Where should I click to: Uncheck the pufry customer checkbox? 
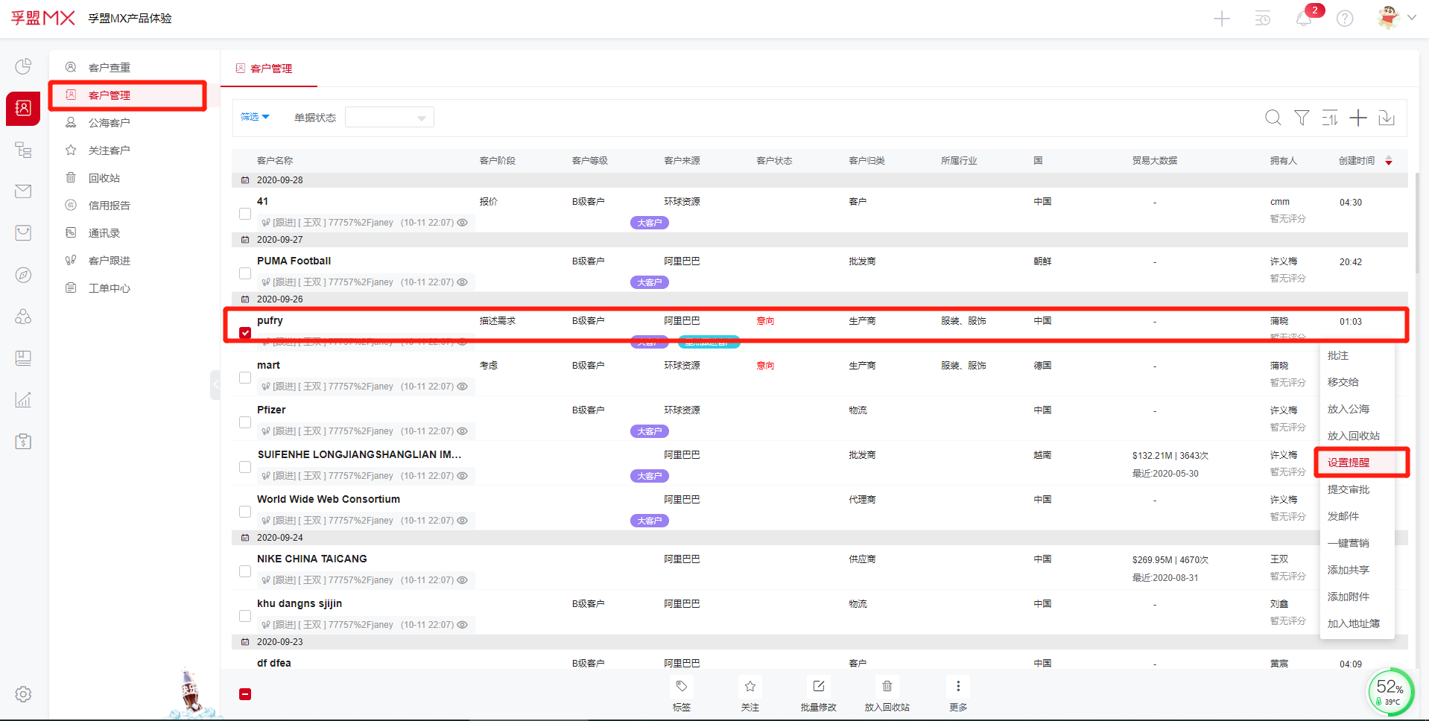[x=245, y=333]
